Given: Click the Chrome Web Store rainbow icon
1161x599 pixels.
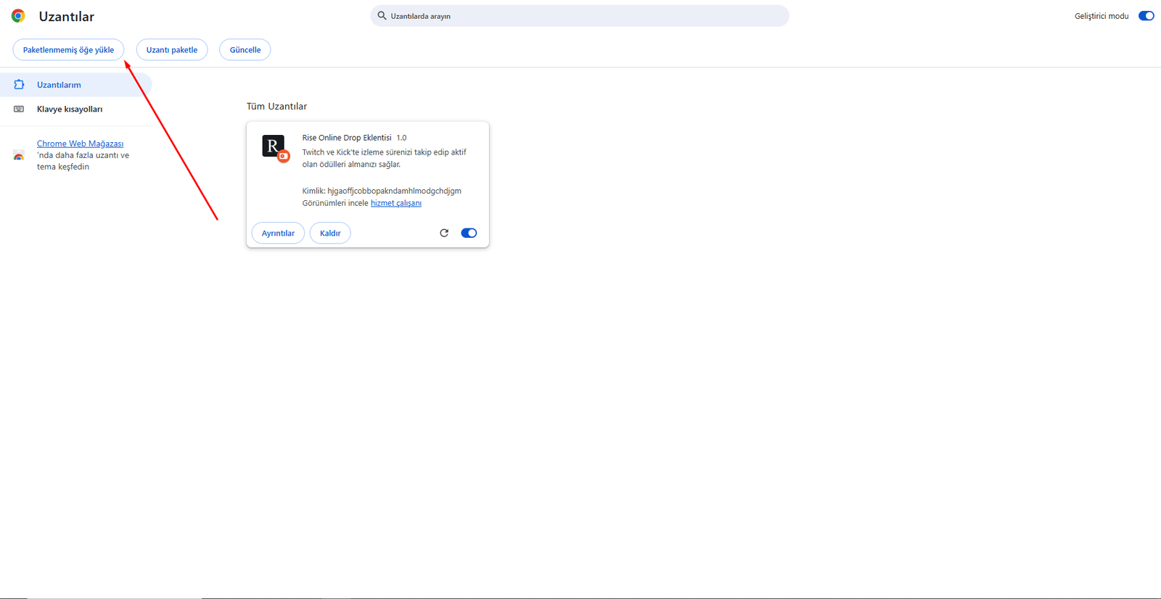Looking at the screenshot, I should 19,155.
